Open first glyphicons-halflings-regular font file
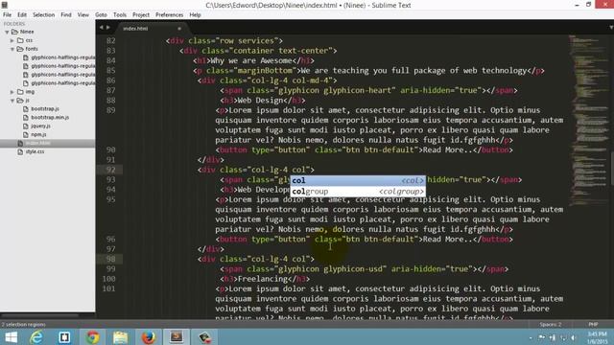Image resolution: width=614 pixels, height=345 pixels. (x=62, y=57)
